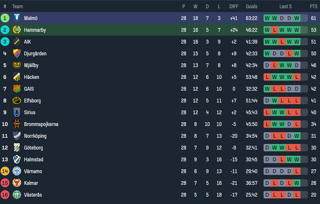
Task: Click the Häcken club crest
Action: (x=17, y=77)
